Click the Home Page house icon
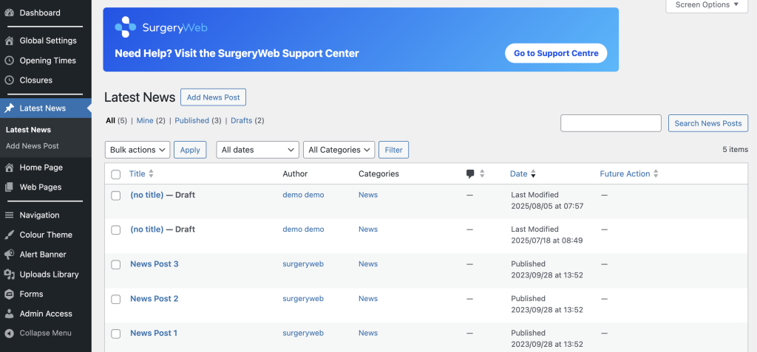The image size is (757, 352). point(9,168)
